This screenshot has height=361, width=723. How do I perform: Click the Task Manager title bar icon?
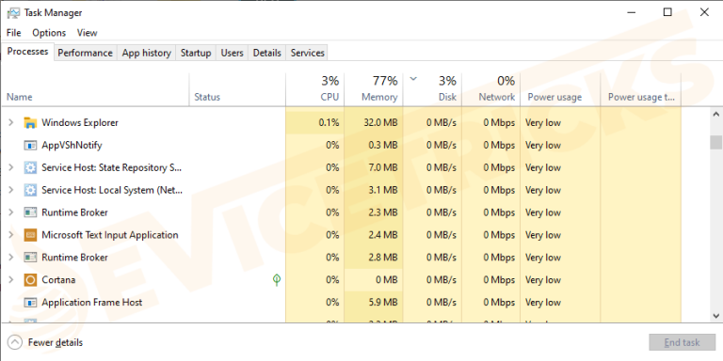13,13
